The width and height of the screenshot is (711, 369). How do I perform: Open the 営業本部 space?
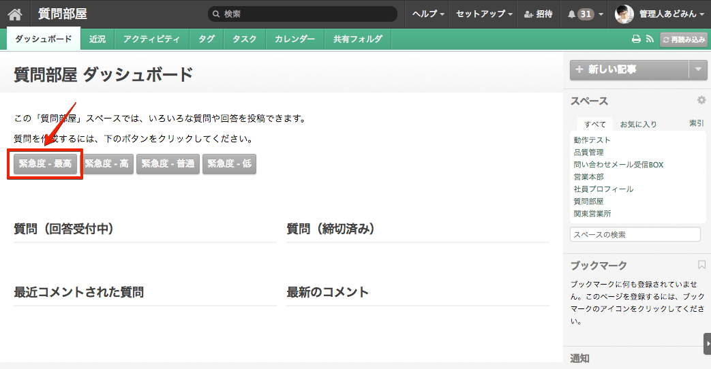588,176
